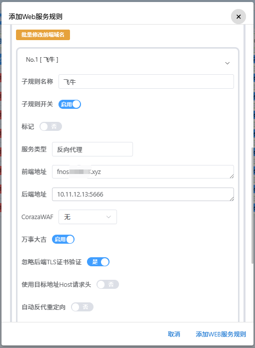Focus the 子规则名称 input field
Viewport: 255px width, 348px height.
click(x=146, y=82)
